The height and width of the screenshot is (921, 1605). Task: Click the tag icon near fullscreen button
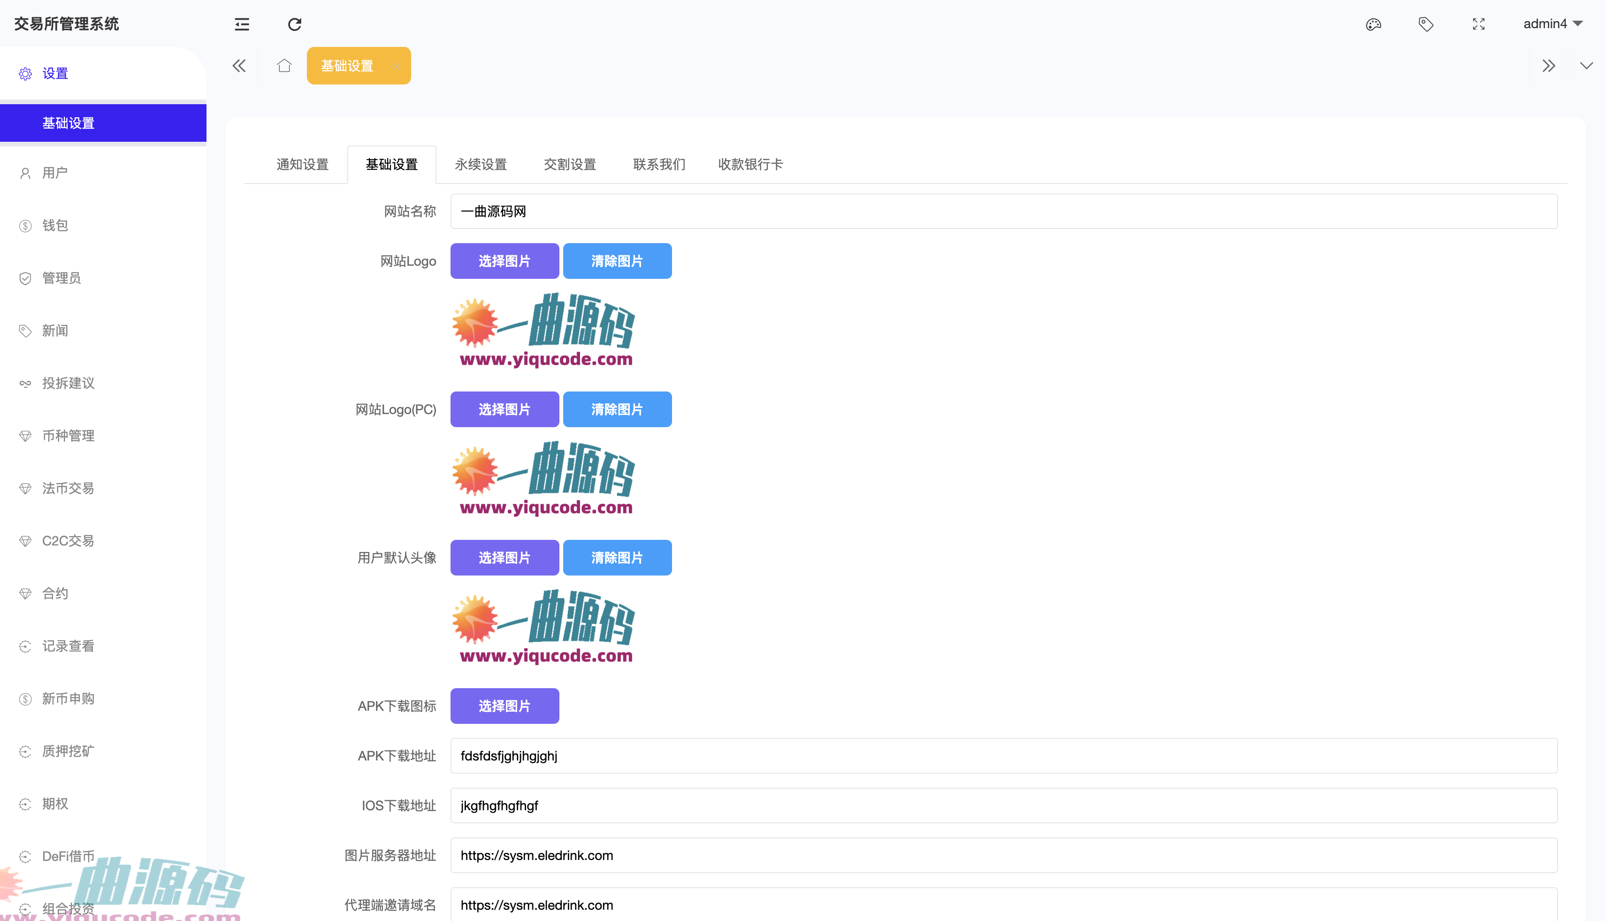1426,24
